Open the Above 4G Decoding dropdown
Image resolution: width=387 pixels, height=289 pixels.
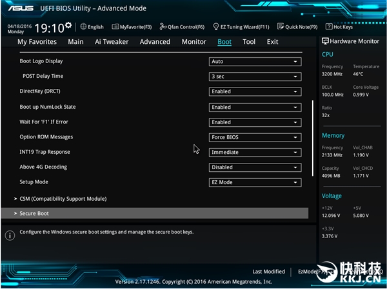[x=255, y=167]
